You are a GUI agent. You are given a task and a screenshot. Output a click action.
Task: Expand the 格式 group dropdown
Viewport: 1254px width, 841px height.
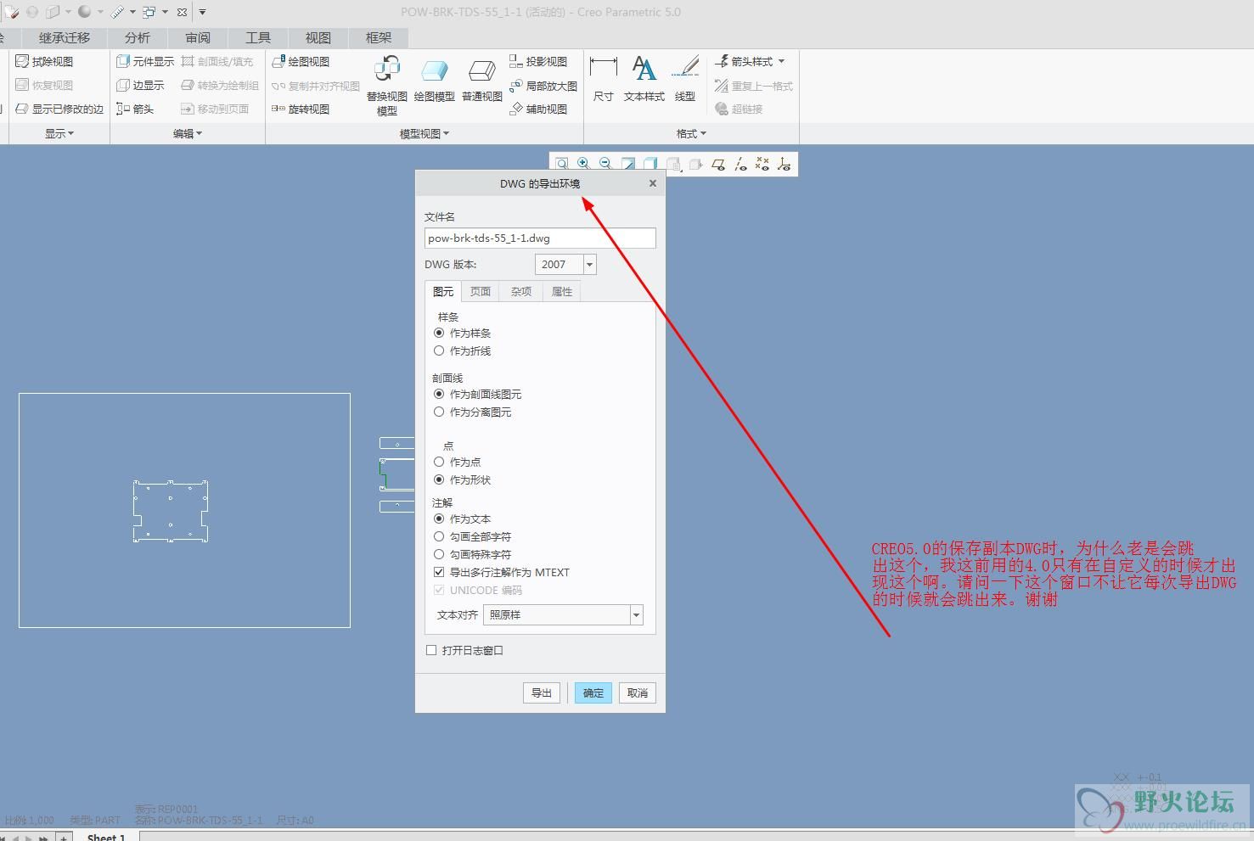click(x=691, y=133)
